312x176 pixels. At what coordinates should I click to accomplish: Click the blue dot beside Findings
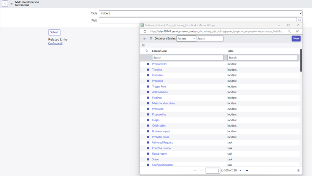[148, 98]
